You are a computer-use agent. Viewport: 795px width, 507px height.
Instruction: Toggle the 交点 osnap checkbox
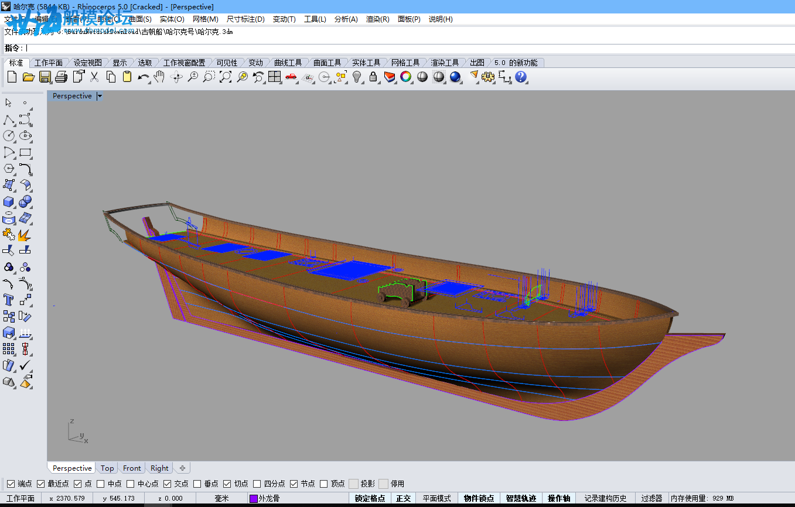168,484
